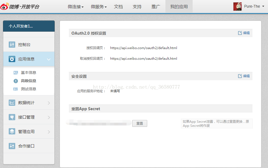The image size is (268, 168).
Task: Click the OAuth2.0 授权设置 heading
Action: tap(89, 33)
